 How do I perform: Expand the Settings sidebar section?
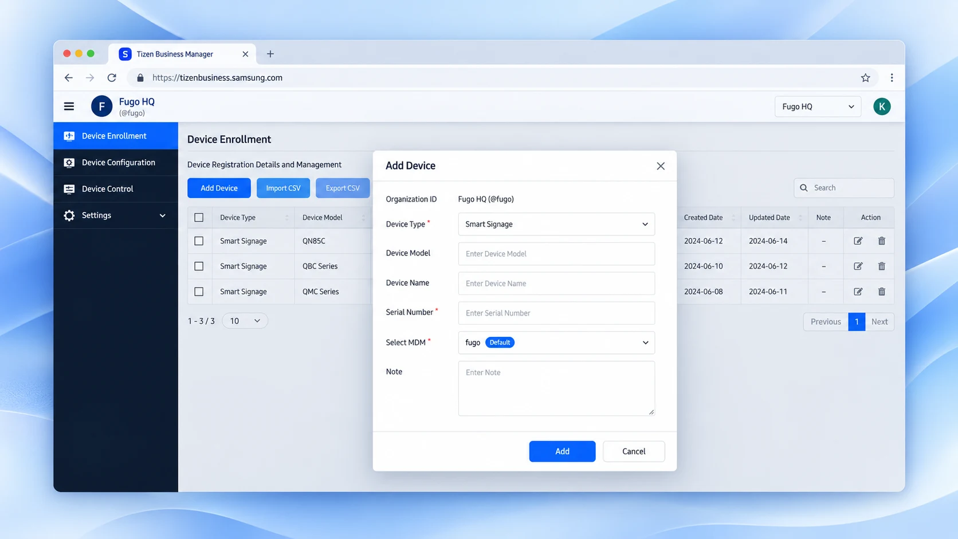point(116,215)
